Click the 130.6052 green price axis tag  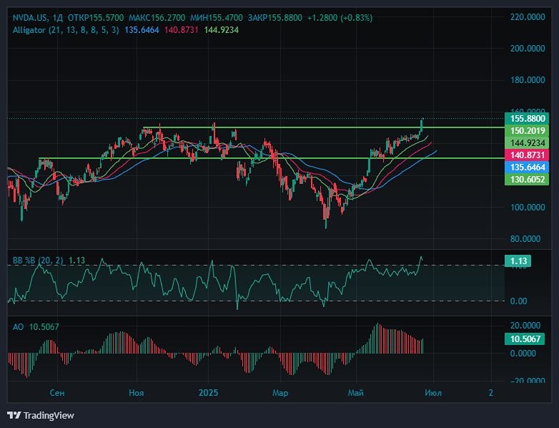[528, 179]
